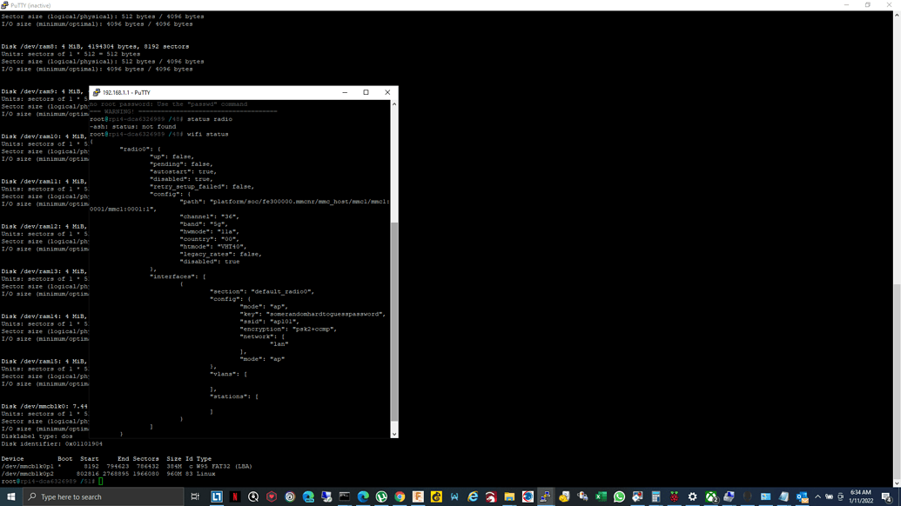
Task: Switch to the active PuTTY taskbar icon
Action: pos(546,497)
